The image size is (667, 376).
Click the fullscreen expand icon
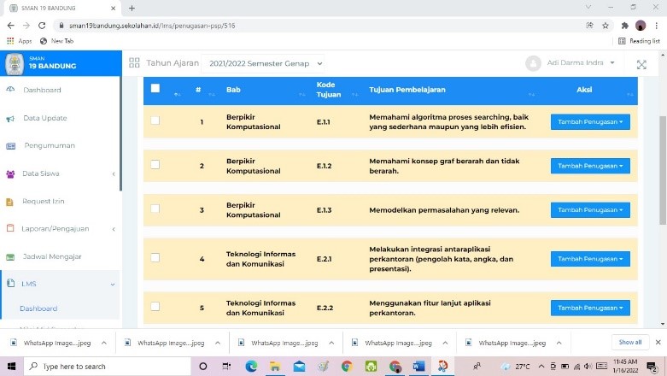pyautogui.click(x=641, y=64)
